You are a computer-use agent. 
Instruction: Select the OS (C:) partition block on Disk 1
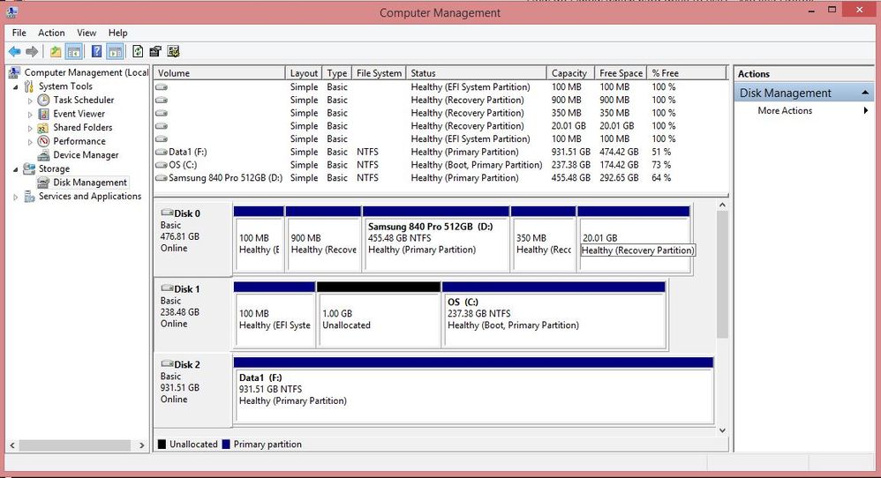(553, 315)
